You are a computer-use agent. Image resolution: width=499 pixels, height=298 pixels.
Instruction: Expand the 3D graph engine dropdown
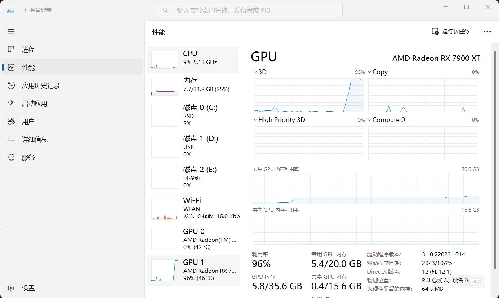tap(255, 72)
